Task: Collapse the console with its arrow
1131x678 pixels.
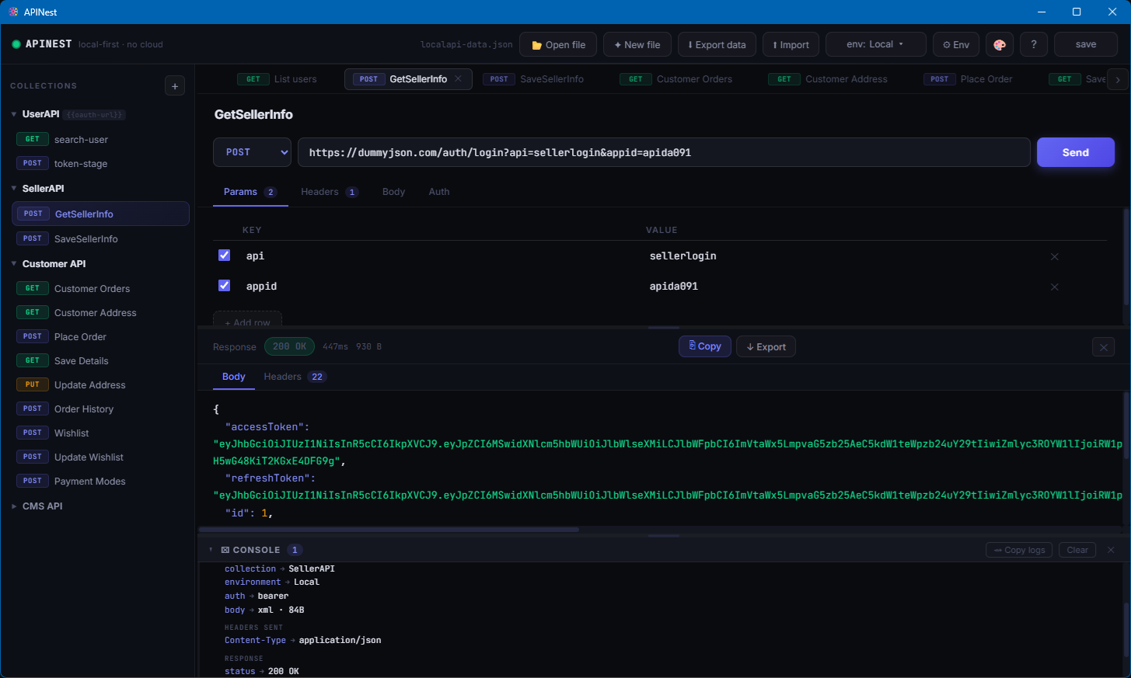Action: [x=211, y=550]
